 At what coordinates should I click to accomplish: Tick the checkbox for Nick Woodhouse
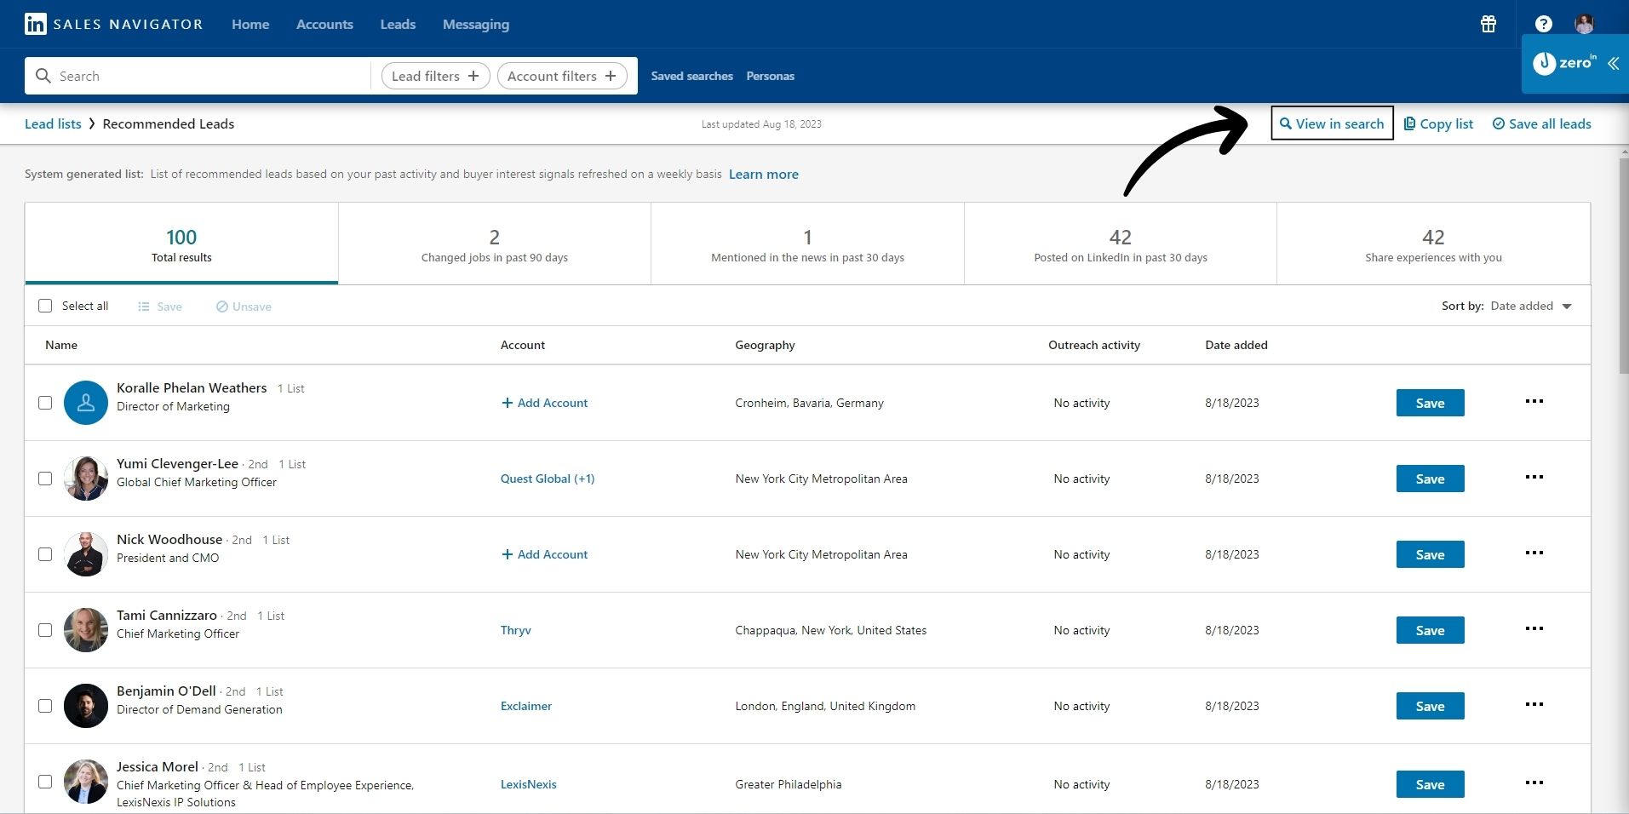[x=45, y=554]
